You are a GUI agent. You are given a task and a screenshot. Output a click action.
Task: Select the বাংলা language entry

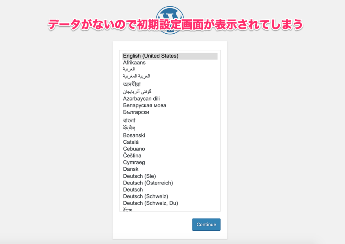coord(129,120)
